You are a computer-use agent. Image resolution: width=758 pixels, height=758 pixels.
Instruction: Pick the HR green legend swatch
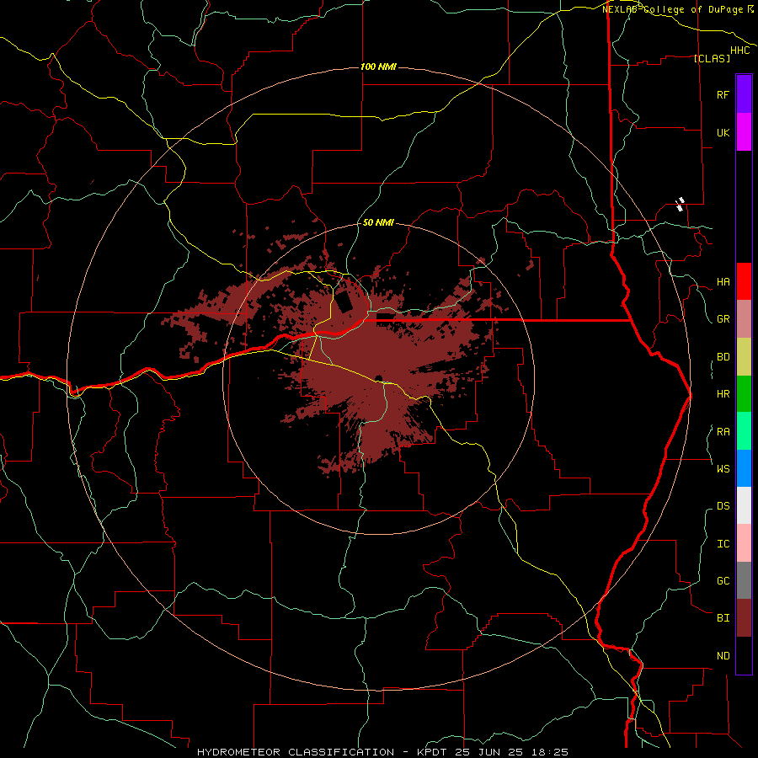point(744,394)
